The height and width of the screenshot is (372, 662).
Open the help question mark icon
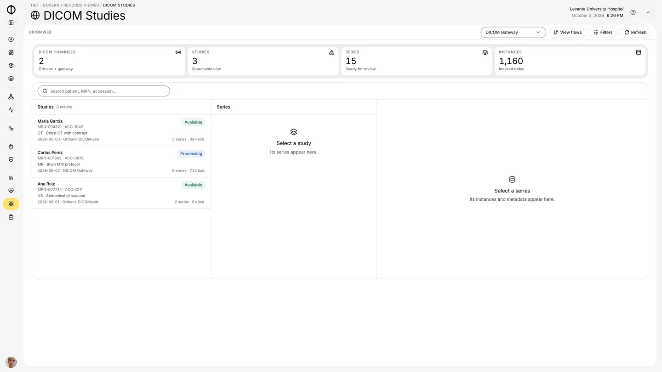click(633, 12)
